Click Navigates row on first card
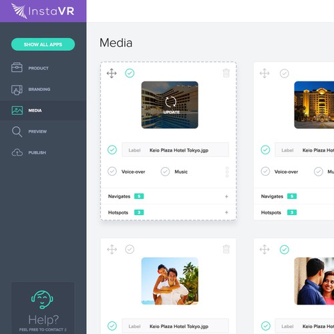 (x=168, y=196)
